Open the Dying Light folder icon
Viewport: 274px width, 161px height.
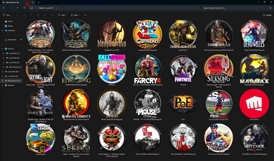click(41, 69)
